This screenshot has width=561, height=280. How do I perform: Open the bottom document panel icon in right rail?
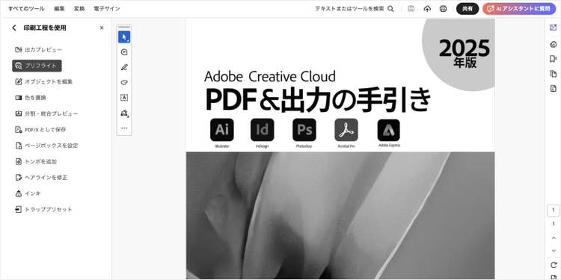pos(553,89)
